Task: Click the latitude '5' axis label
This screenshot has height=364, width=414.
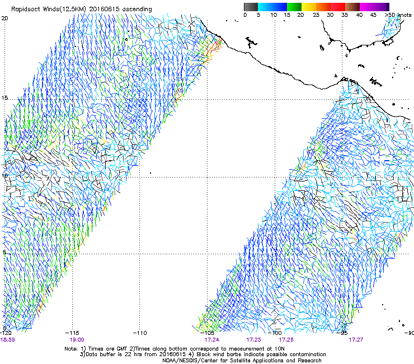Action: [4, 252]
